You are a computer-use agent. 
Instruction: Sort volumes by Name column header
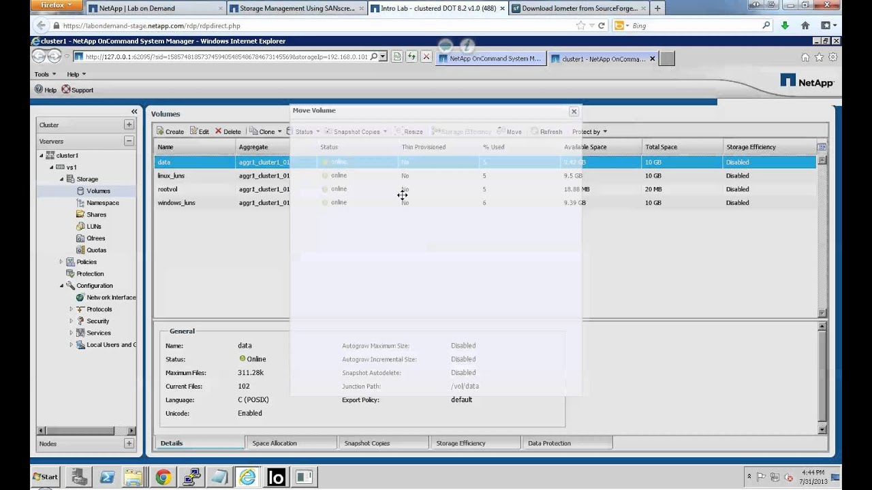(x=195, y=147)
